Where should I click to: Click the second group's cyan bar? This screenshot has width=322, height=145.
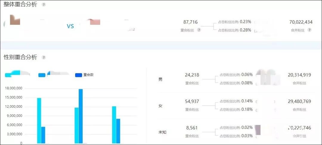click(76, 126)
